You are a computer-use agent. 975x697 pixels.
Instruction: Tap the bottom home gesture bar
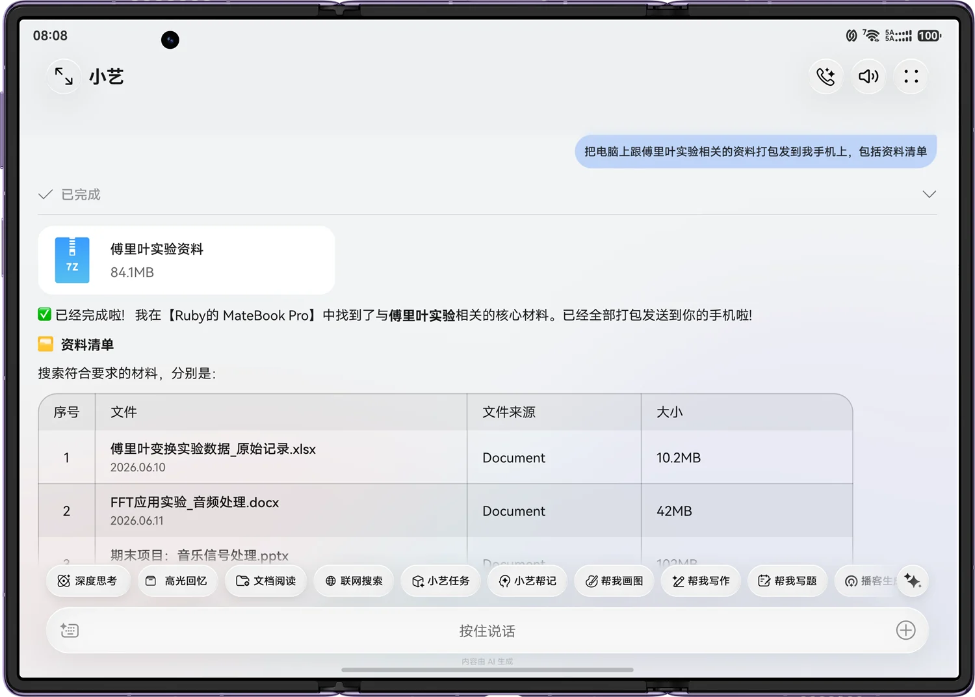487,670
